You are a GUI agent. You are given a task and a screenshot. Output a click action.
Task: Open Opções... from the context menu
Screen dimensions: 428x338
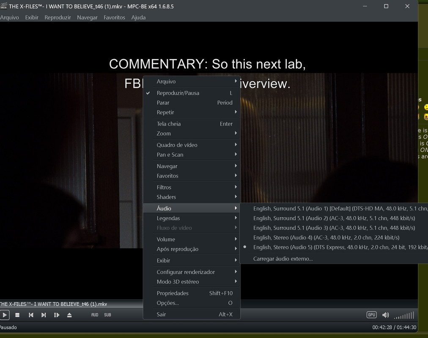point(192,303)
